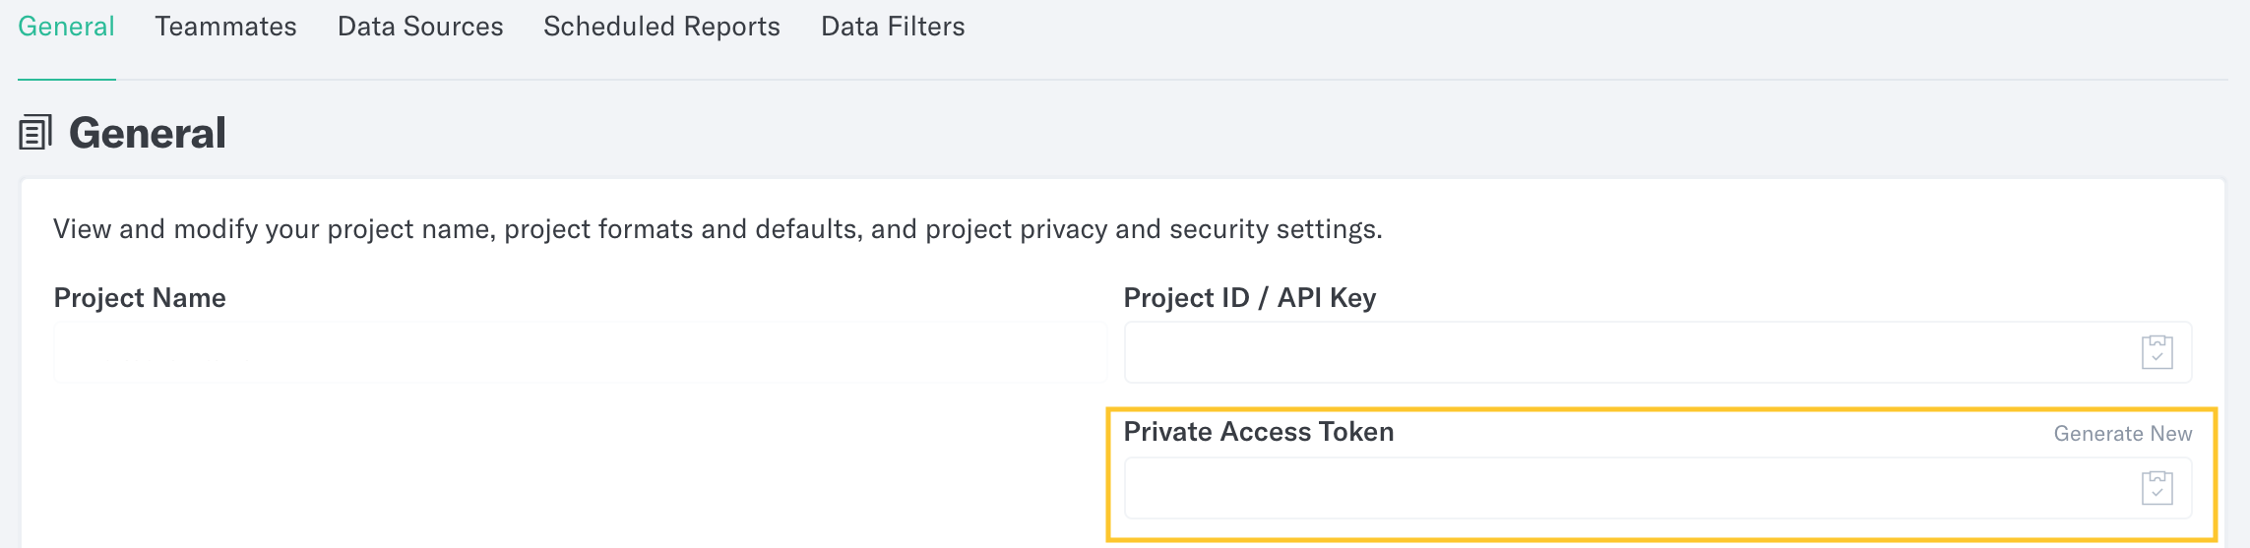The width and height of the screenshot is (2250, 548).
Task: Select the General tab
Action: 66,27
